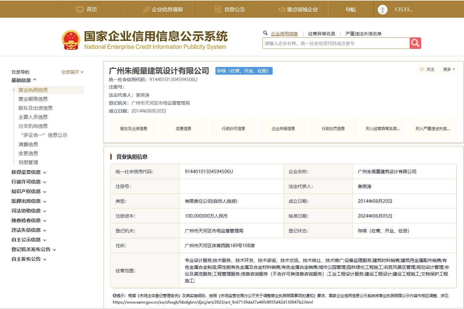Select 主要人员信息 in sidebar
464x309 pixels.
tap(33, 117)
